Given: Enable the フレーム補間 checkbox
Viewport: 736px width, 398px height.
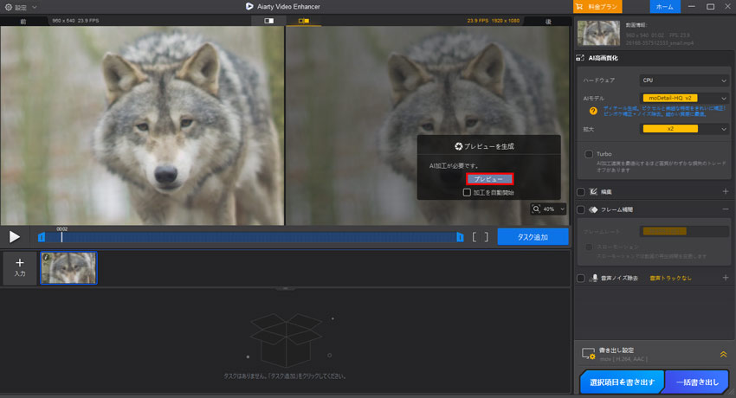Looking at the screenshot, I should [x=581, y=209].
